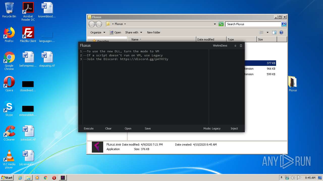Image resolution: width=323 pixels, height=181 pixels.
Task: Click Chrome icon in taskbar
Action: (x=46, y=178)
